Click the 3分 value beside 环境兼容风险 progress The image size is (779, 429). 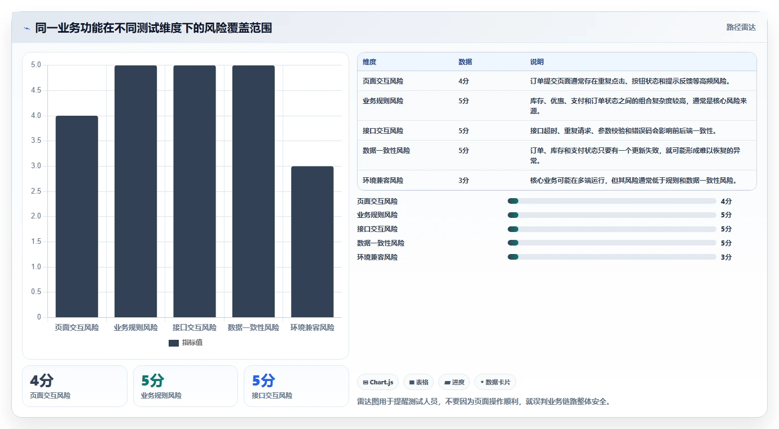click(x=726, y=257)
